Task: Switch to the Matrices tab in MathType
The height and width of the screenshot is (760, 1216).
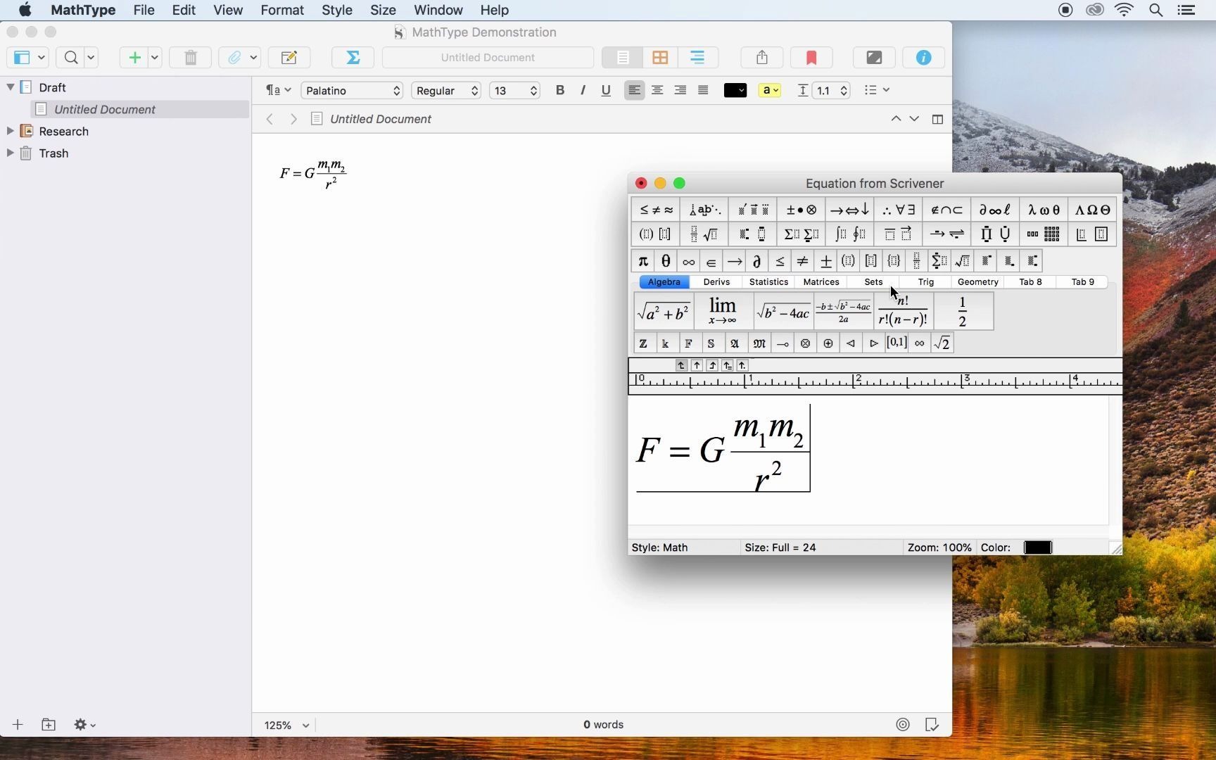Action: coord(821,282)
